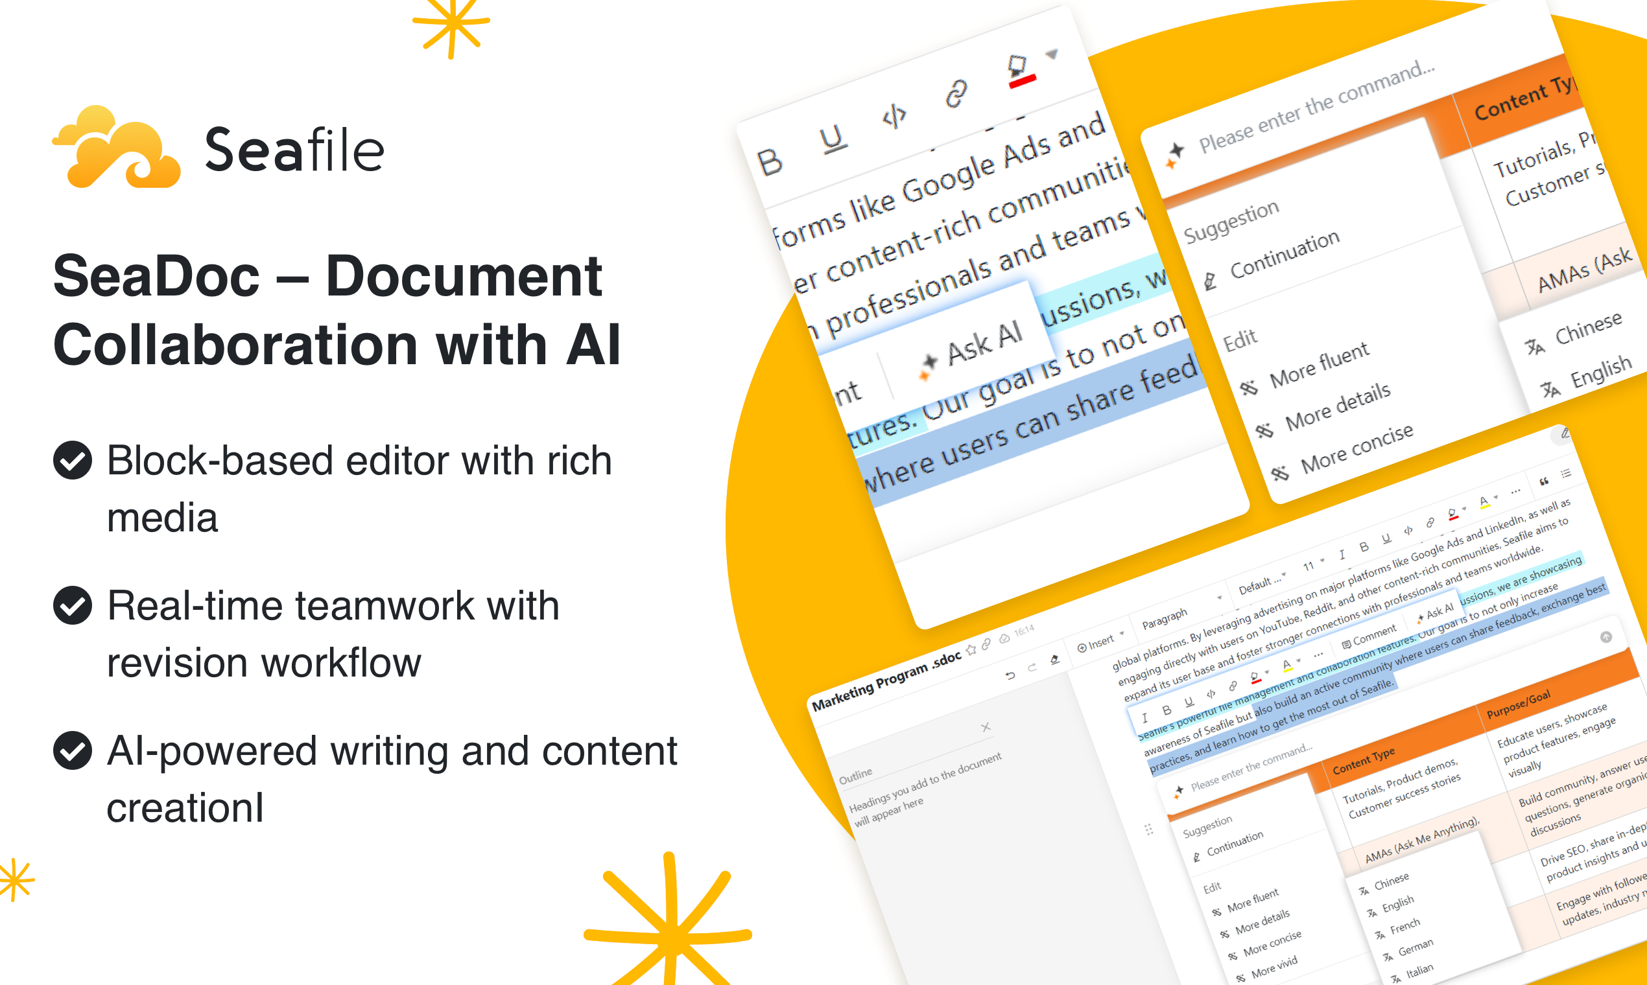Choose More vivid from the AI edit menu
1647x985 pixels.
(x=1273, y=966)
